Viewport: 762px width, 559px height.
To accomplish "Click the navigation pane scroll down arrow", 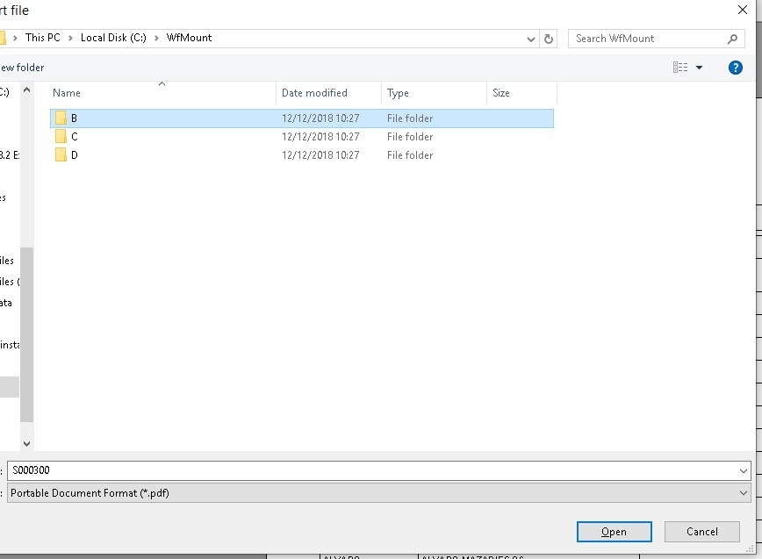I will [x=26, y=444].
